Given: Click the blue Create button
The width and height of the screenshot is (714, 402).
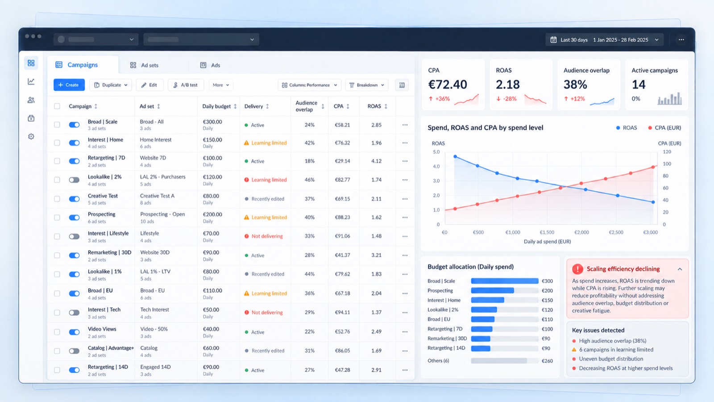Looking at the screenshot, I should pos(69,85).
